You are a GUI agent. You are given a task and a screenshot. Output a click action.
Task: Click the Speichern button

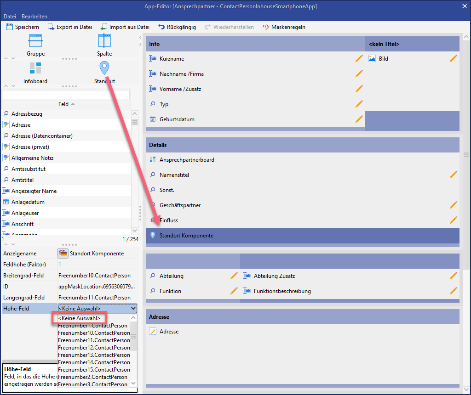click(x=23, y=27)
